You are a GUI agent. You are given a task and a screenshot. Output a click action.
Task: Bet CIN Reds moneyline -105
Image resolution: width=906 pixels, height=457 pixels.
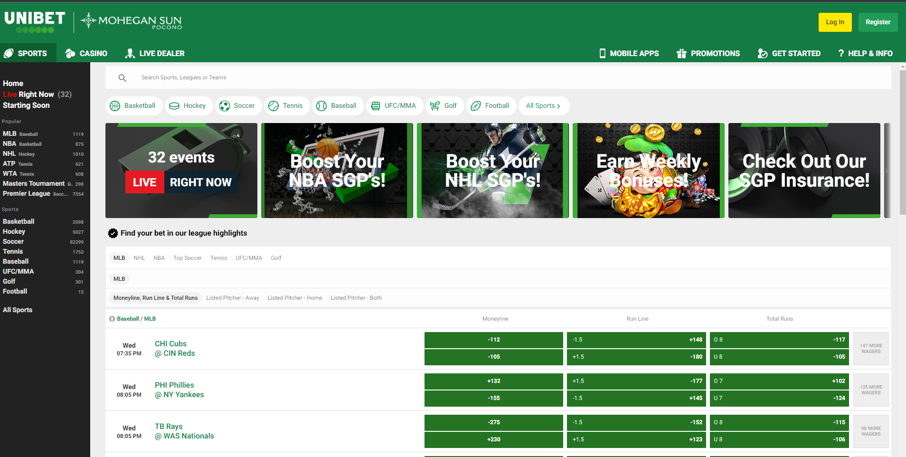(494, 357)
